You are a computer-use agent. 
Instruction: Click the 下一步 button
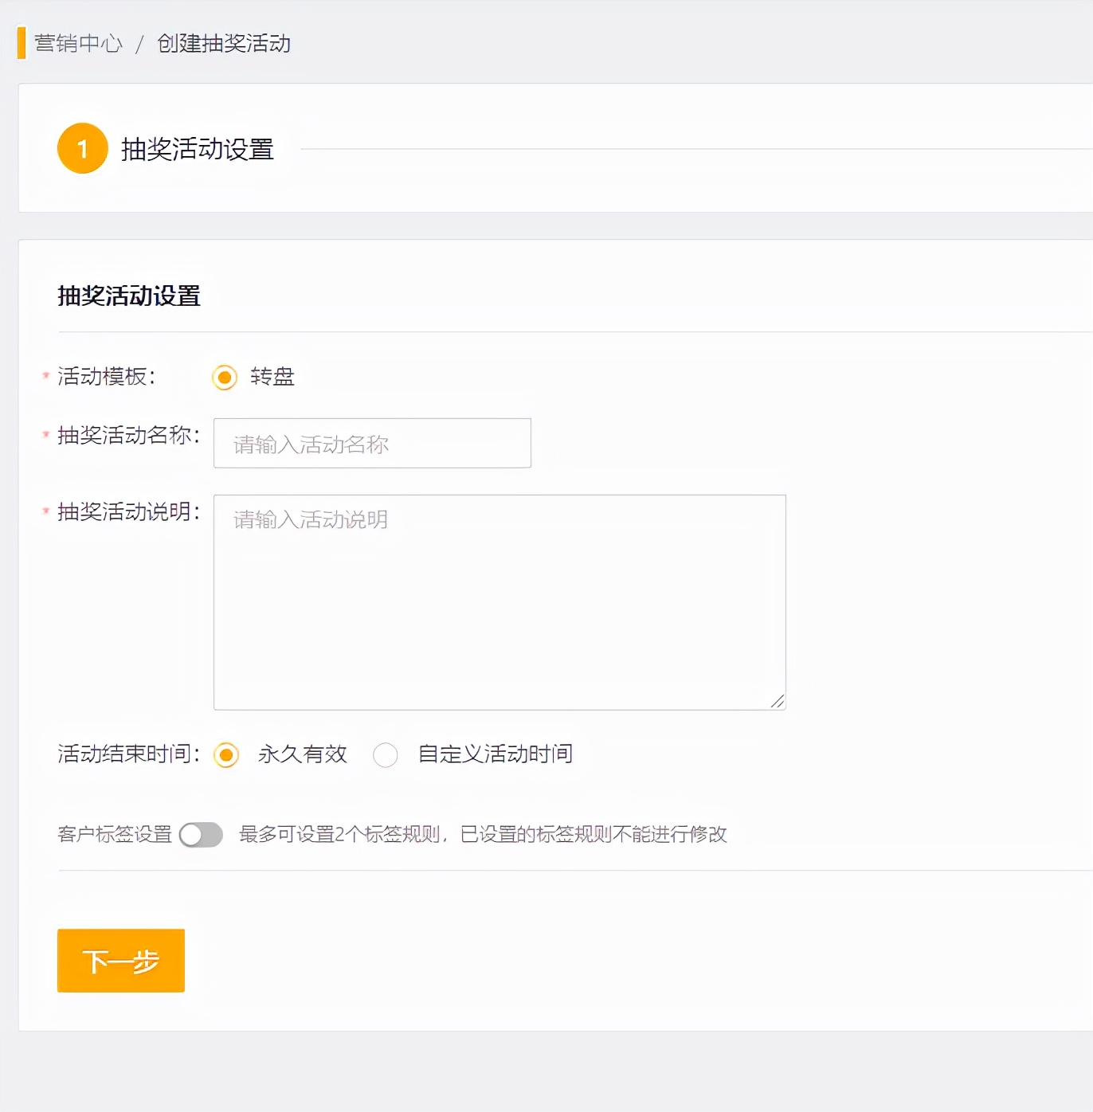click(x=120, y=961)
